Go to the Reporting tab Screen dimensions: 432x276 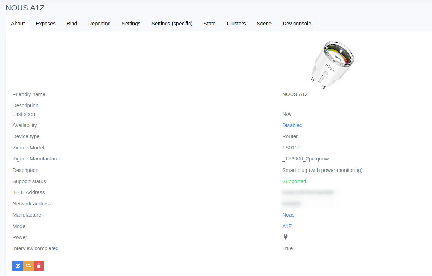click(x=99, y=24)
